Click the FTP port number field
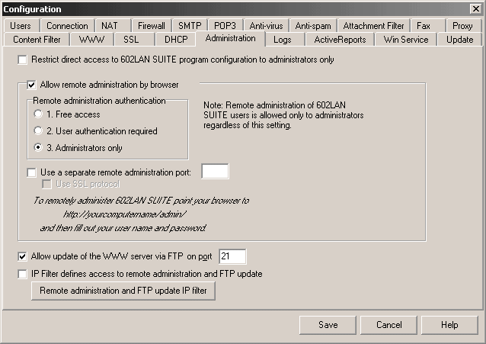 pyautogui.click(x=232, y=257)
